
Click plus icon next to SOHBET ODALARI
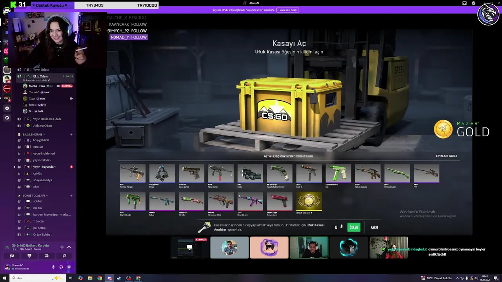click(71, 195)
